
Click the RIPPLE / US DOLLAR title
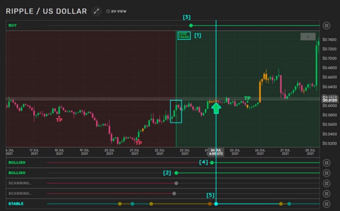pyautogui.click(x=47, y=11)
